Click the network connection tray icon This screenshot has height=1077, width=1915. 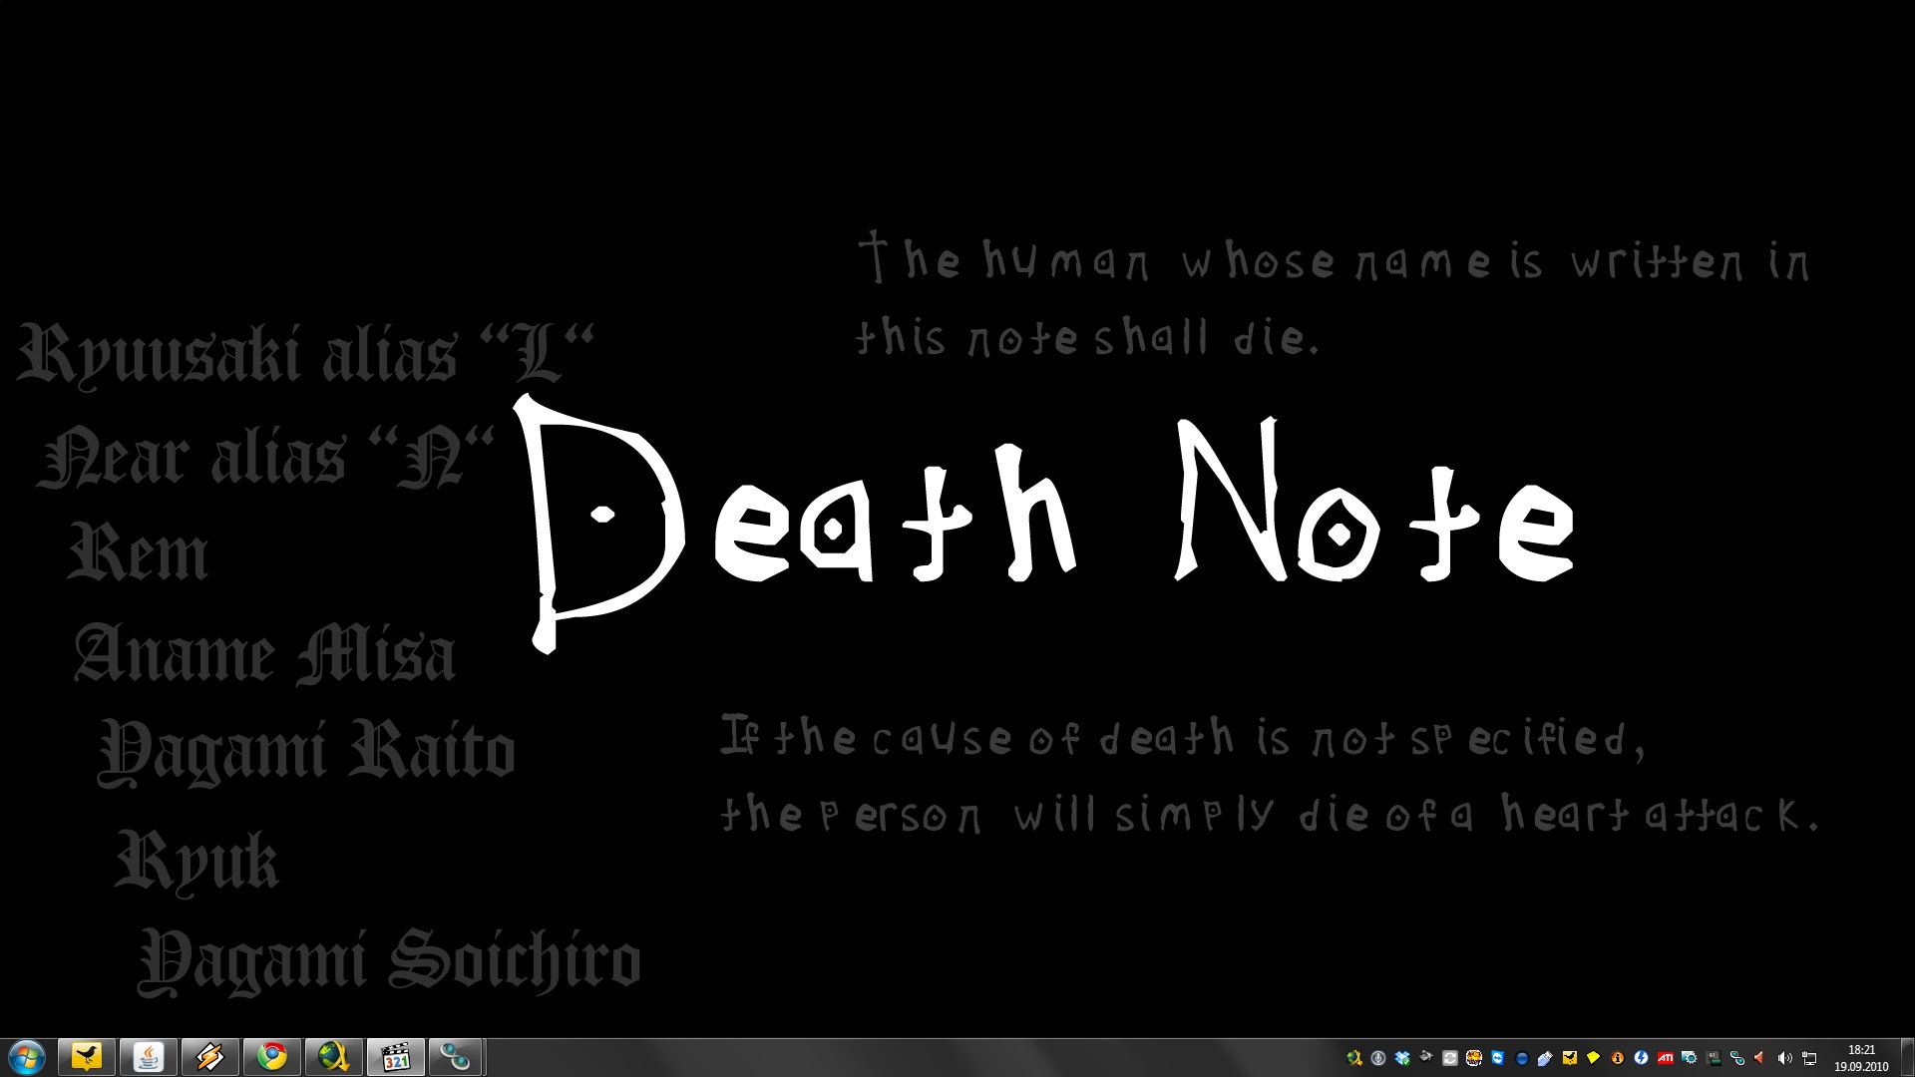[x=1809, y=1058]
